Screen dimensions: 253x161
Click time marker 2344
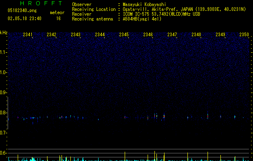tap(100, 35)
